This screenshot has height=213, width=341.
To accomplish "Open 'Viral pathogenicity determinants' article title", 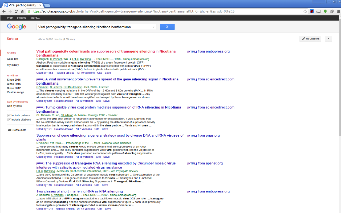I will 106,54.
